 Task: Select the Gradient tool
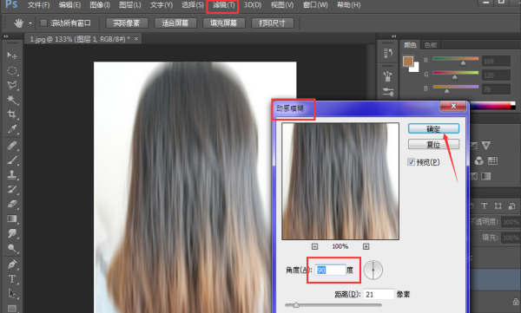(12, 218)
